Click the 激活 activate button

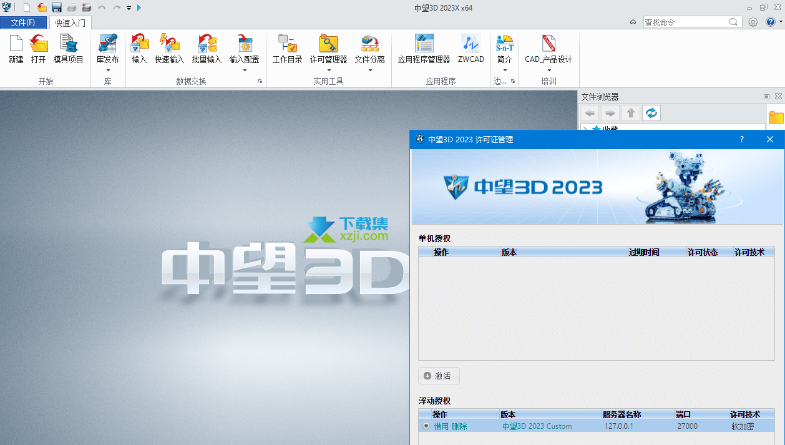click(x=439, y=376)
